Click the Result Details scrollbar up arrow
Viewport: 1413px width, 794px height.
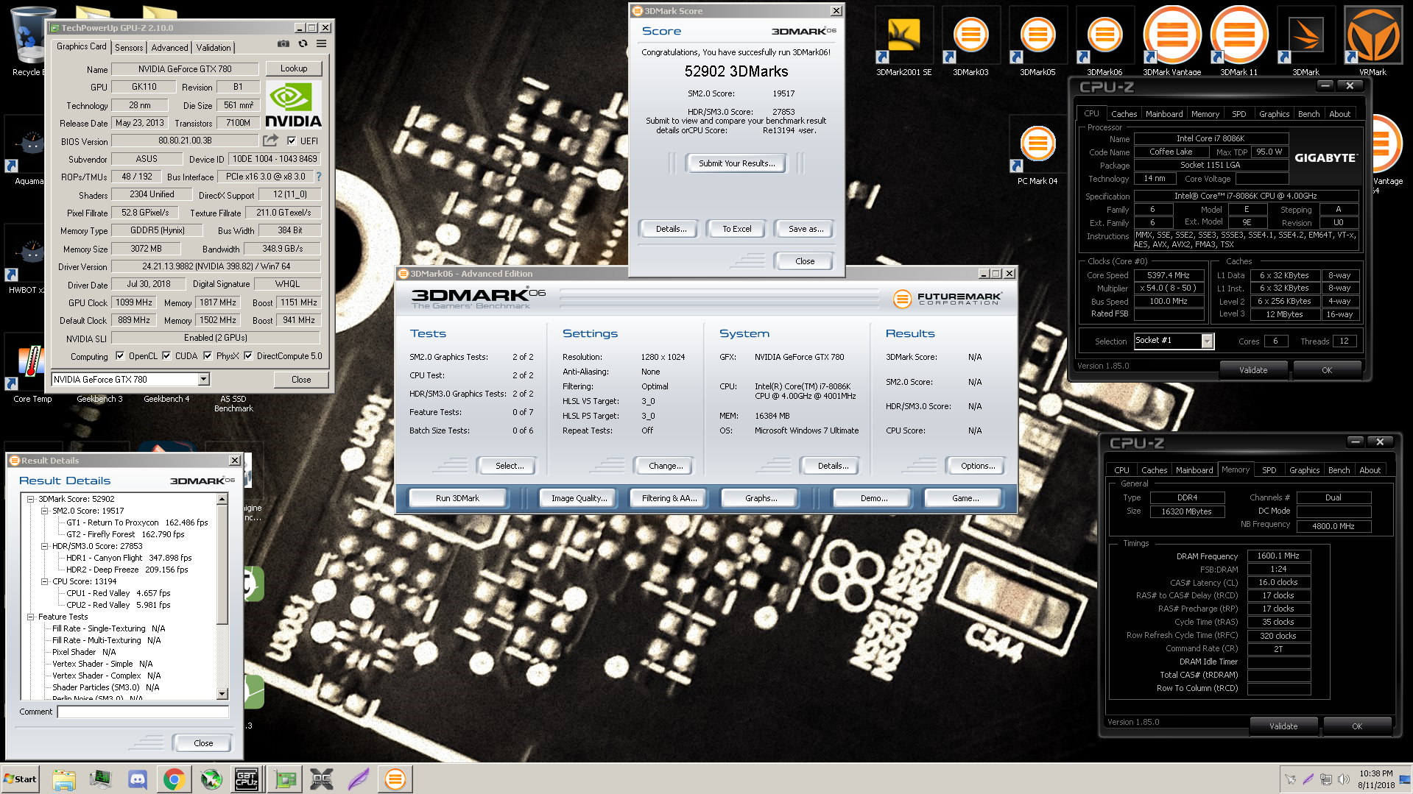click(x=222, y=499)
